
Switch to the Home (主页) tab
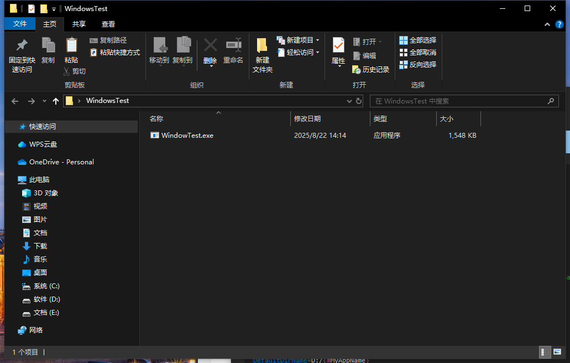(50, 24)
